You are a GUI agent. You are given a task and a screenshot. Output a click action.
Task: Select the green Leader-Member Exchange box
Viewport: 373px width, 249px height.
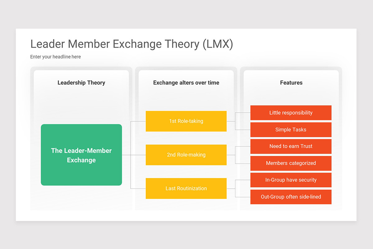pos(81,155)
